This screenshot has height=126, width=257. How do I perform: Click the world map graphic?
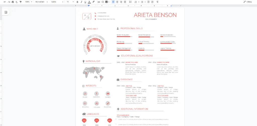[94, 74]
